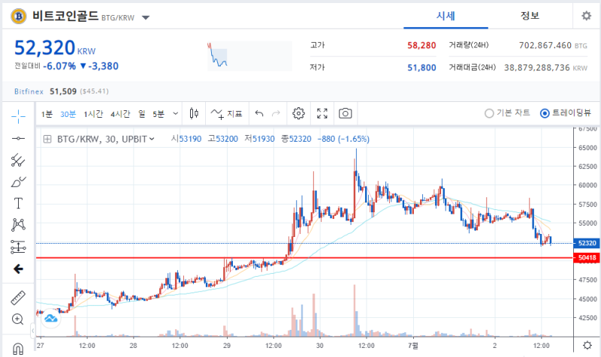
Task: Click the 7월 date label on time axis
Action: (412, 346)
